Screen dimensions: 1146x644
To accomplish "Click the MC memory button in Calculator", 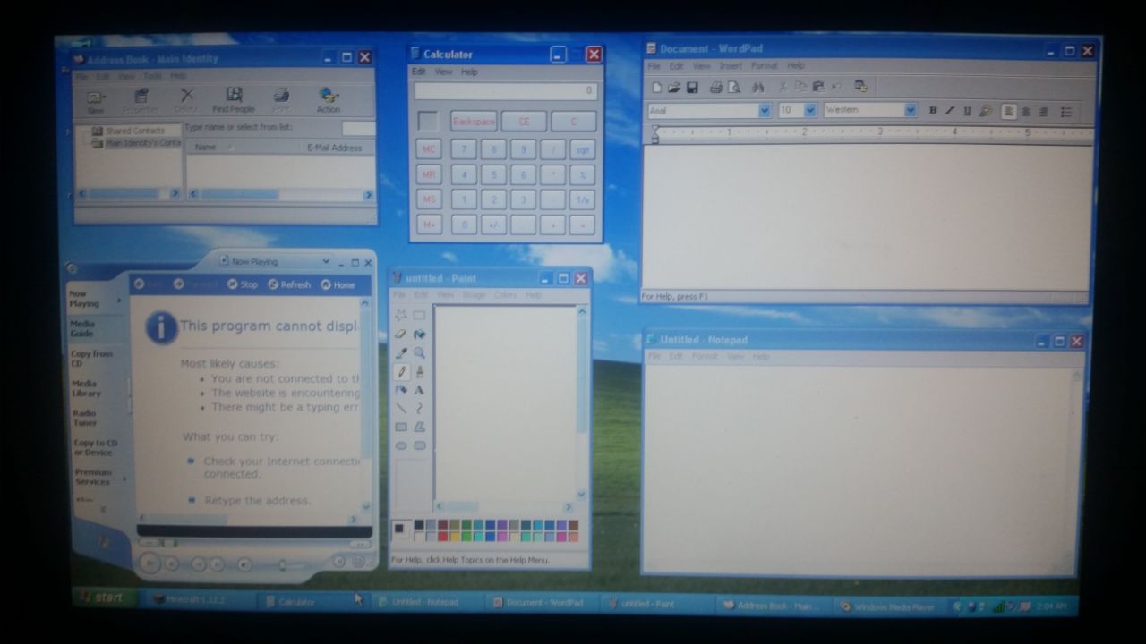I will click(x=429, y=149).
